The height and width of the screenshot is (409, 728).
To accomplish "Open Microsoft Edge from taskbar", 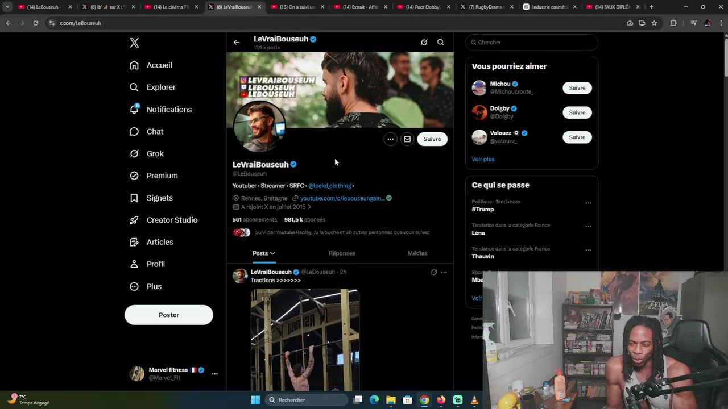I will [374, 400].
